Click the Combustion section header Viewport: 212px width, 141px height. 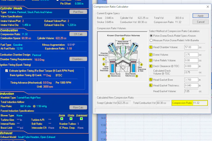point(9,30)
